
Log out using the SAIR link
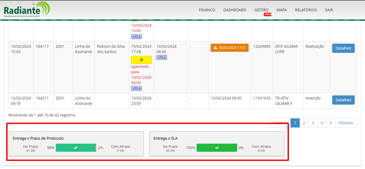point(329,10)
